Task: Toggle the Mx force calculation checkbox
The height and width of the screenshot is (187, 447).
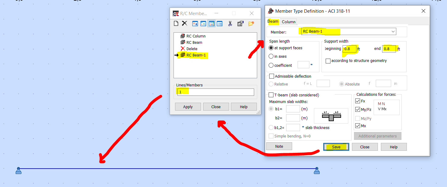Action: tap(358, 126)
